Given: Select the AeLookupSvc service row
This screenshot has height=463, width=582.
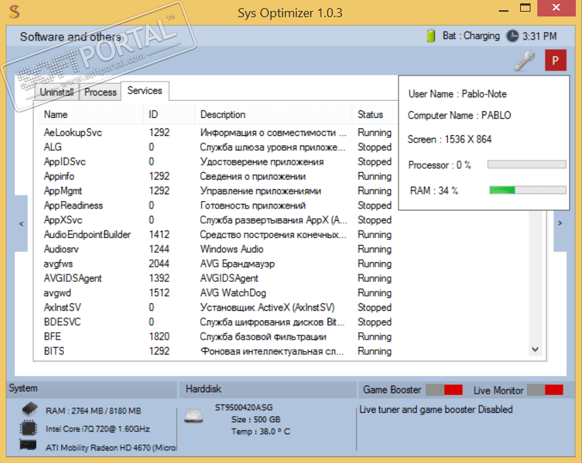Looking at the screenshot, I should click(x=218, y=132).
